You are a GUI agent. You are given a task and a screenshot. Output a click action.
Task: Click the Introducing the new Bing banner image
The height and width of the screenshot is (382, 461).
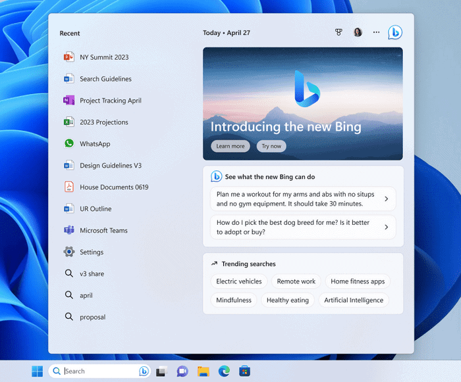(303, 104)
